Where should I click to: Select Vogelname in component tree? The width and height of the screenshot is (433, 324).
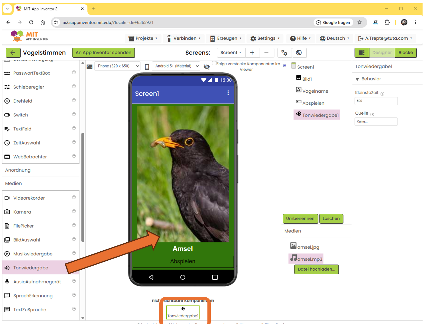pyautogui.click(x=312, y=91)
